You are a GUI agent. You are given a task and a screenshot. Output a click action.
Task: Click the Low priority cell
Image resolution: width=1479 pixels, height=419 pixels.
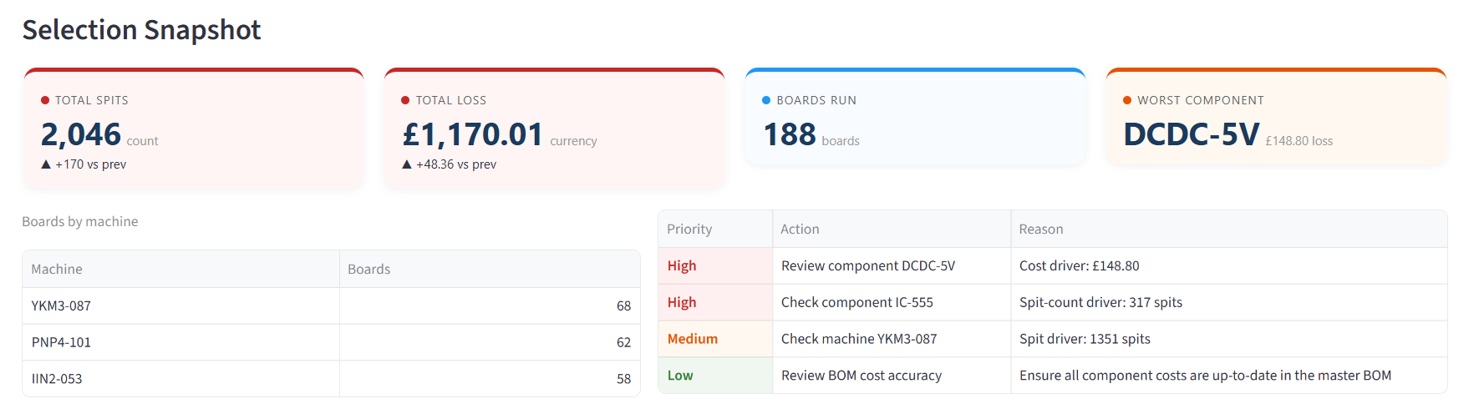[x=715, y=376]
